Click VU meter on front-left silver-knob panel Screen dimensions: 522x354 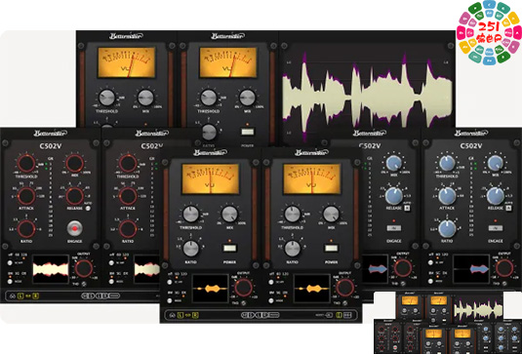211,179
